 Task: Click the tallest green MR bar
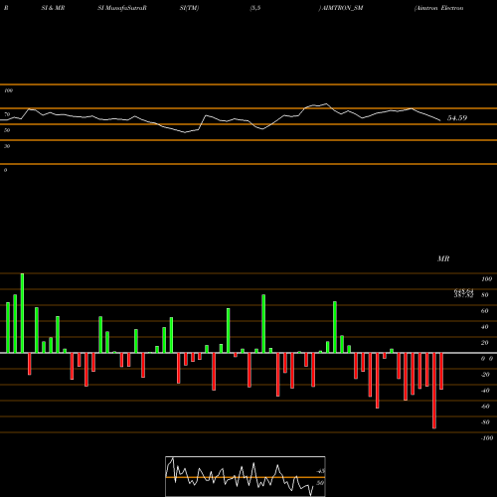click(x=22, y=313)
